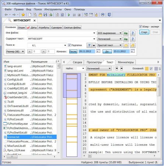
Task: Print results using the printer icon
Action: tap(102, 15)
